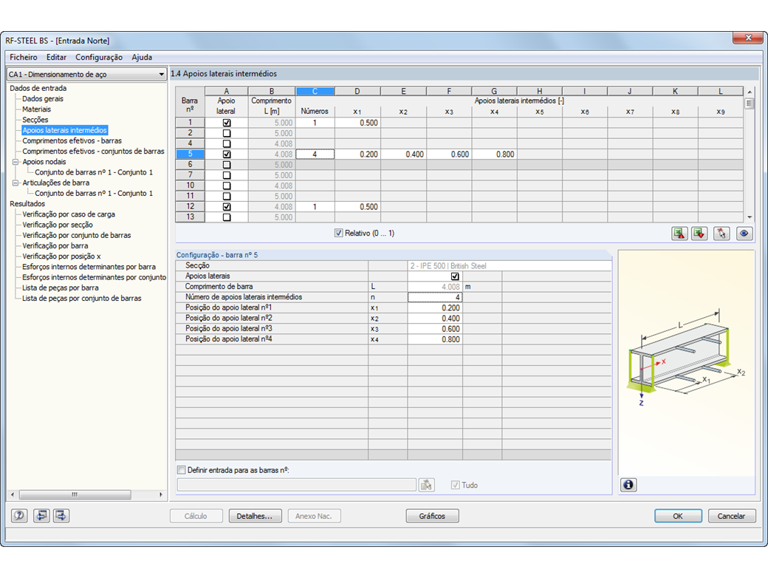Screen dimensions: 768x578
Task: Click the Excel import icon
Action: pyautogui.click(x=699, y=234)
